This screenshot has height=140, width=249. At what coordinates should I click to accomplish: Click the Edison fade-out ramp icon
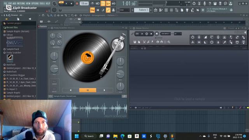205,42
